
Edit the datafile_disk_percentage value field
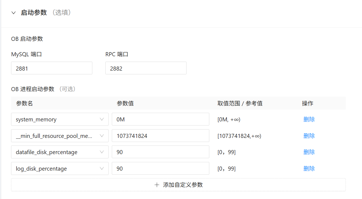(160, 152)
